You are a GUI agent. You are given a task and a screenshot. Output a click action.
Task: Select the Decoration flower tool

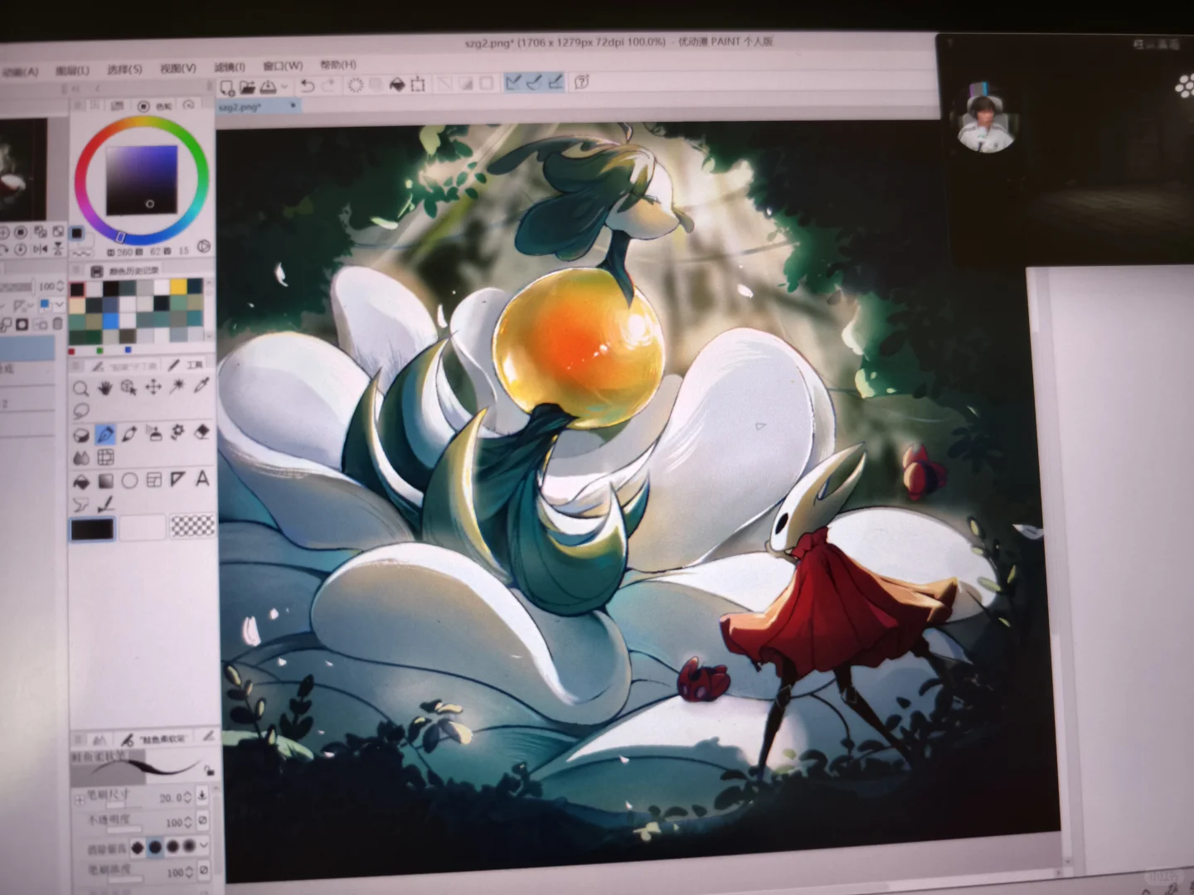pos(177,432)
